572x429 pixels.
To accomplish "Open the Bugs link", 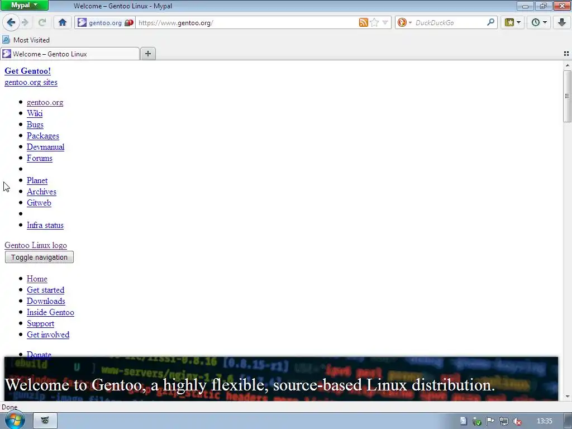I will pyautogui.click(x=35, y=125).
